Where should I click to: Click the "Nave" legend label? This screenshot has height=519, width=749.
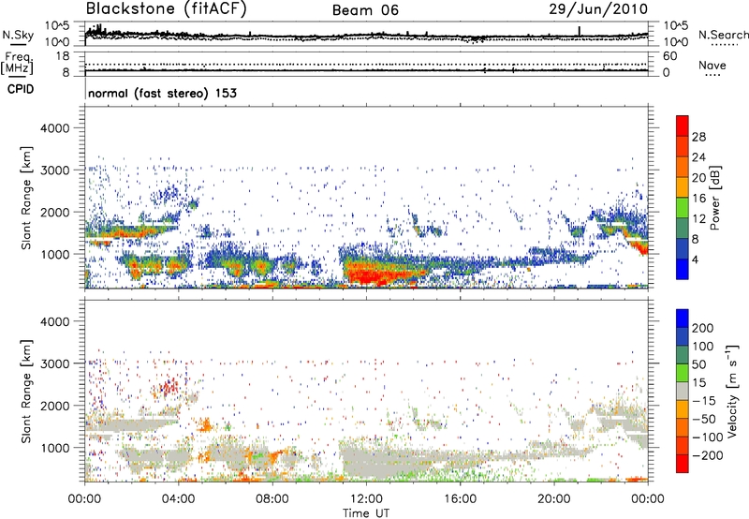(712, 65)
